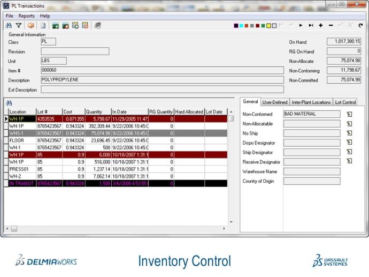This screenshot has height=277, width=369.
Task: Open the Reports menu
Action: click(x=26, y=16)
